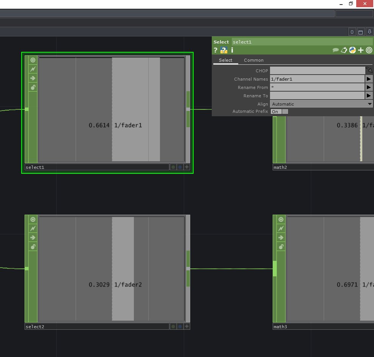Click the plus icon in parameter header
Viewport: 374px width, 357px height.
361,50
